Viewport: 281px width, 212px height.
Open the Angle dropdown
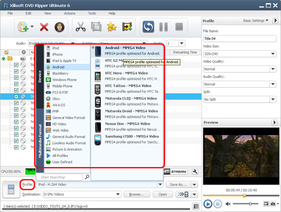tap(182, 43)
